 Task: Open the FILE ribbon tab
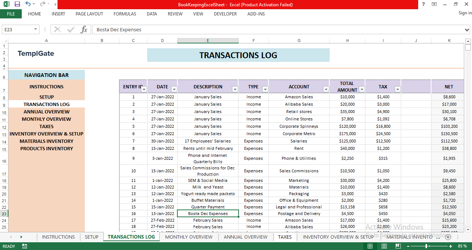click(x=11, y=14)
